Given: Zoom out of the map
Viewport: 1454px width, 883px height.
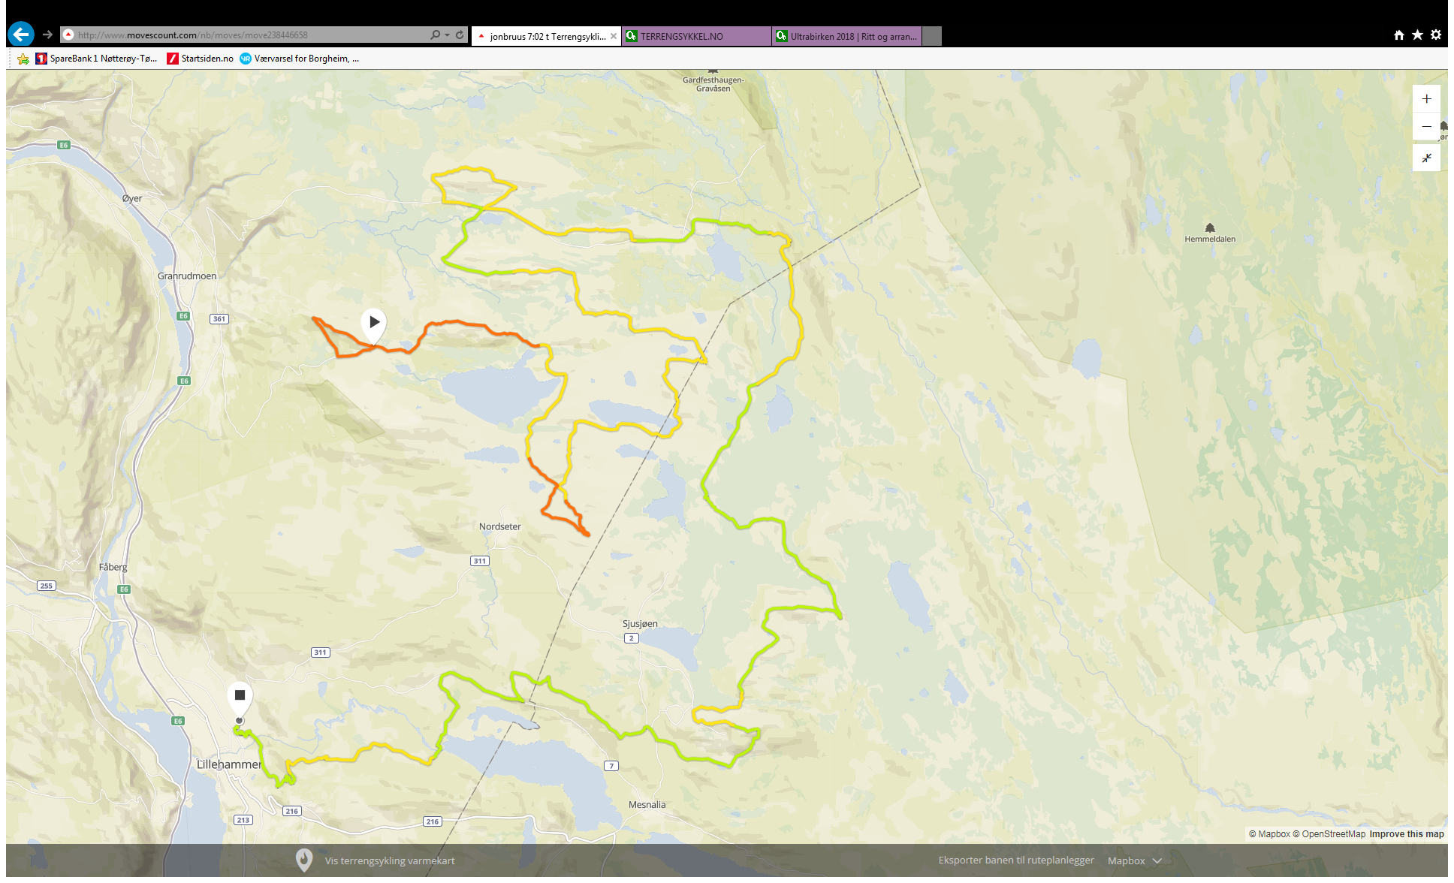Looking at the screenshot, I should point(1426,127).
